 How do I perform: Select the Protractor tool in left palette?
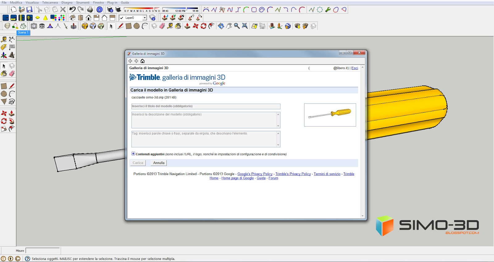[x=4, y=47]
